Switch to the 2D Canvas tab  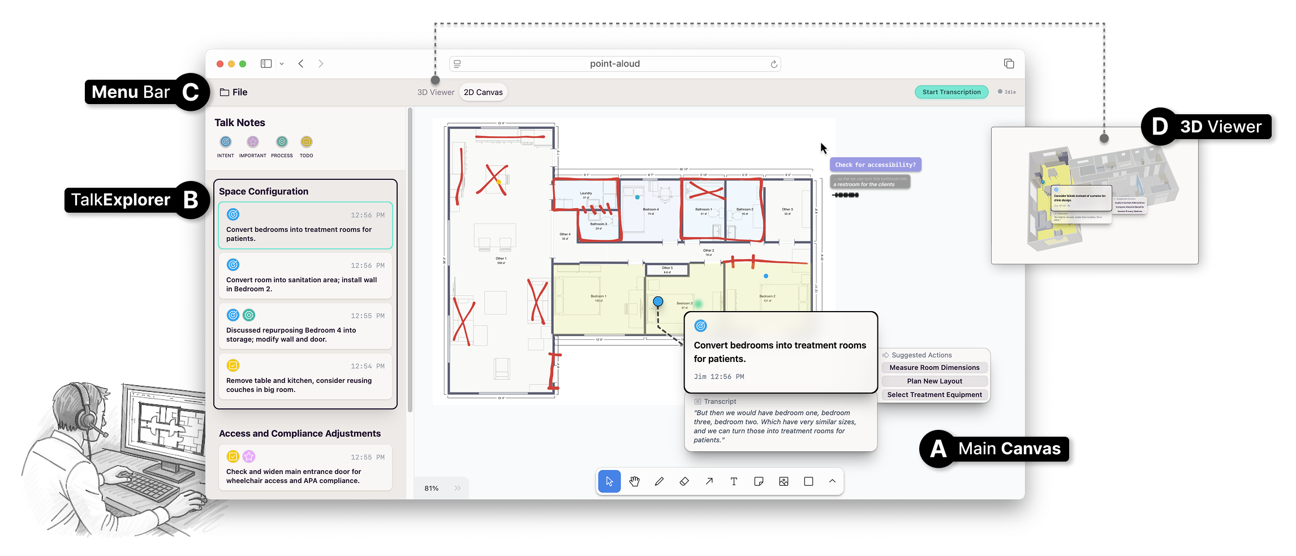click(483, 92)
